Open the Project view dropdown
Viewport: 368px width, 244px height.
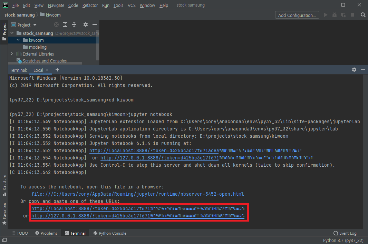[x=24, y=25]
